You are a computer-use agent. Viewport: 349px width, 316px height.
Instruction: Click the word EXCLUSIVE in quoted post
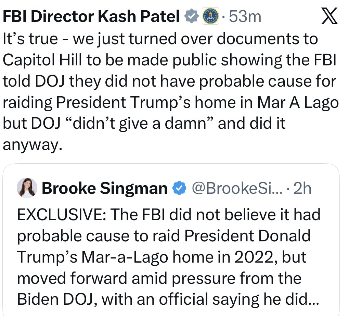62,215
